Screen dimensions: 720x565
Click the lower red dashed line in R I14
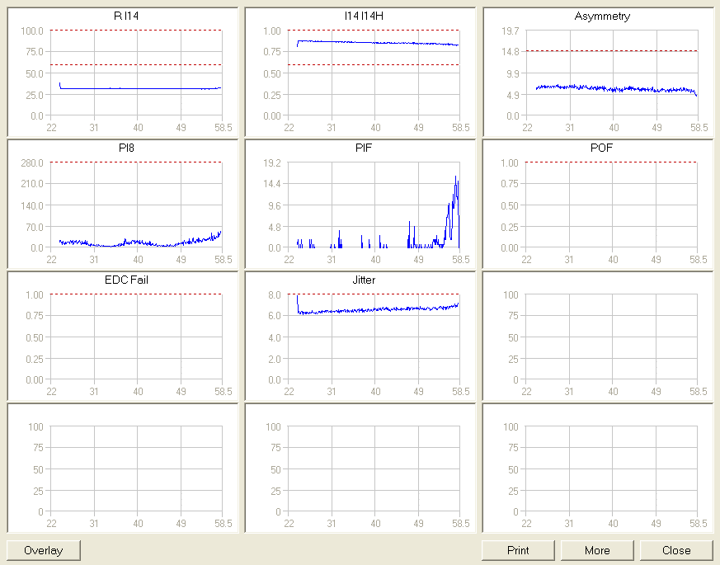click(x=136, y=64)
